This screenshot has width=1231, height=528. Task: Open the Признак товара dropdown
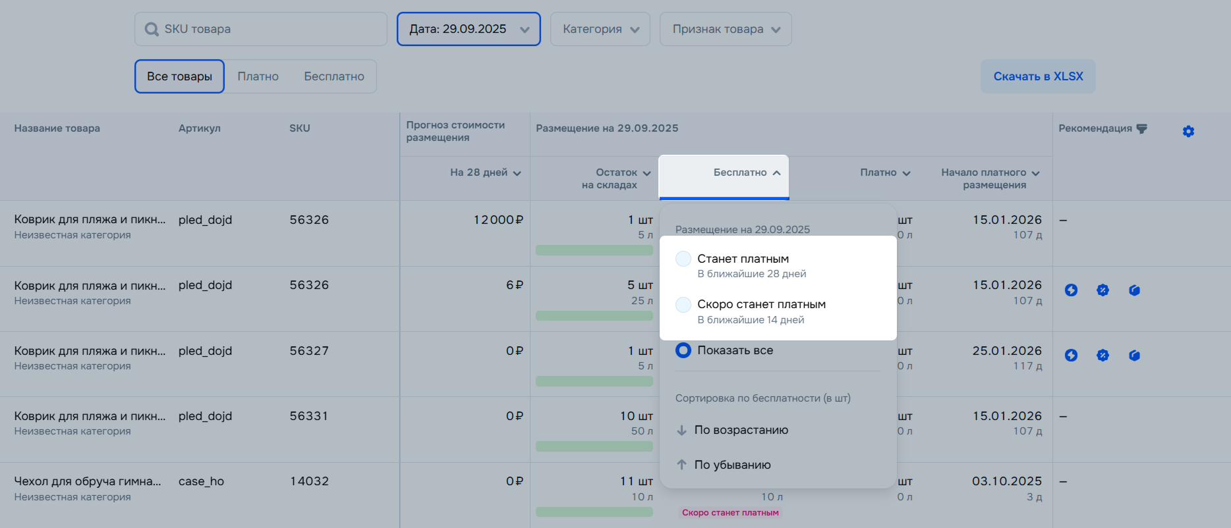[725, 29]
